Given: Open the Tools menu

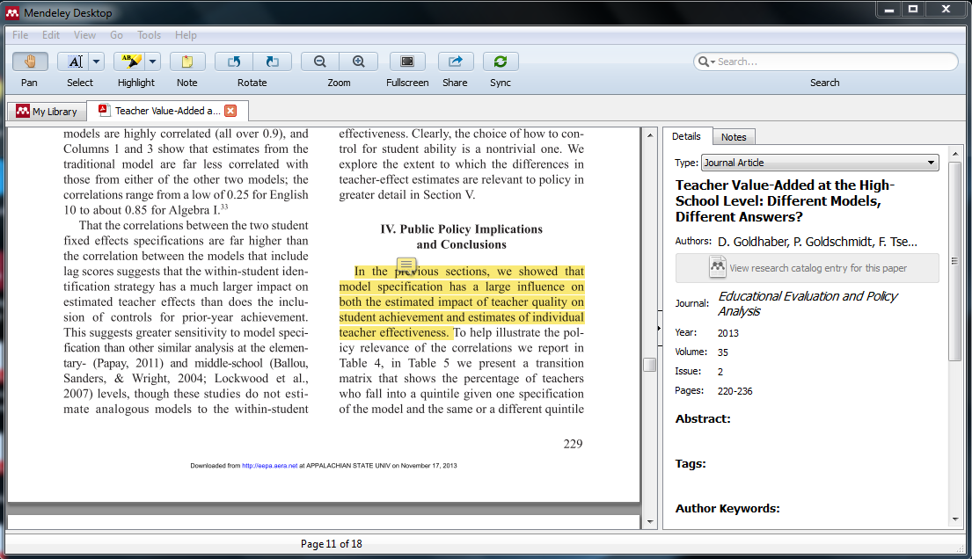Looking at the screenshot, I should [x=149, y=35].
